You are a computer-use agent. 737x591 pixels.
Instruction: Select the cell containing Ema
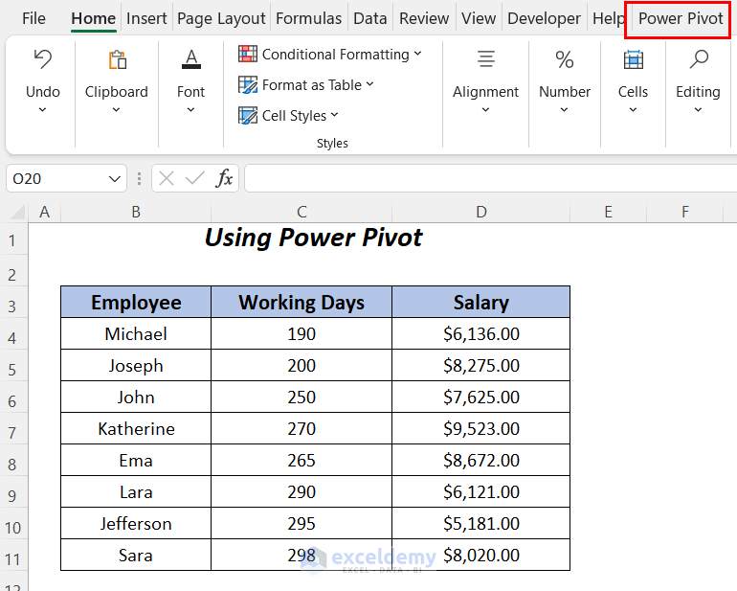pyautogui.click(x=136, y=460)
